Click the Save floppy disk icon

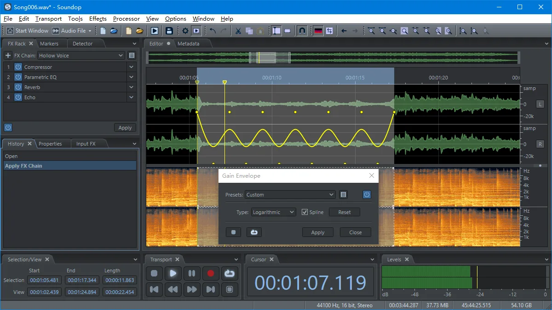coord(169,31)
